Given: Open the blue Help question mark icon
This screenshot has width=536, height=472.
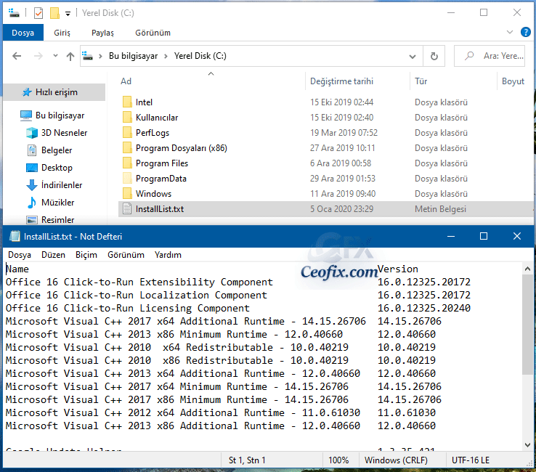Looking at the screenshot, I should (x=525, y=32).
